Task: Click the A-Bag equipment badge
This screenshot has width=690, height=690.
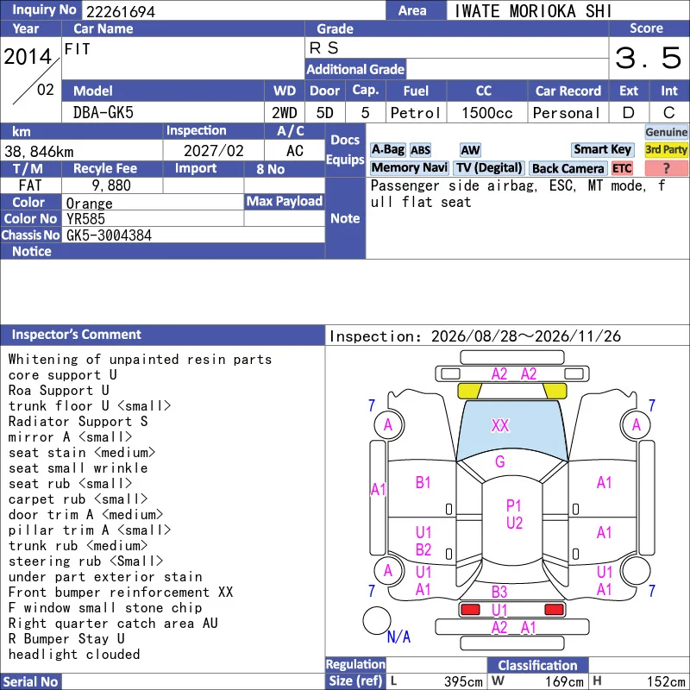Action: click(x=387, y=150)
